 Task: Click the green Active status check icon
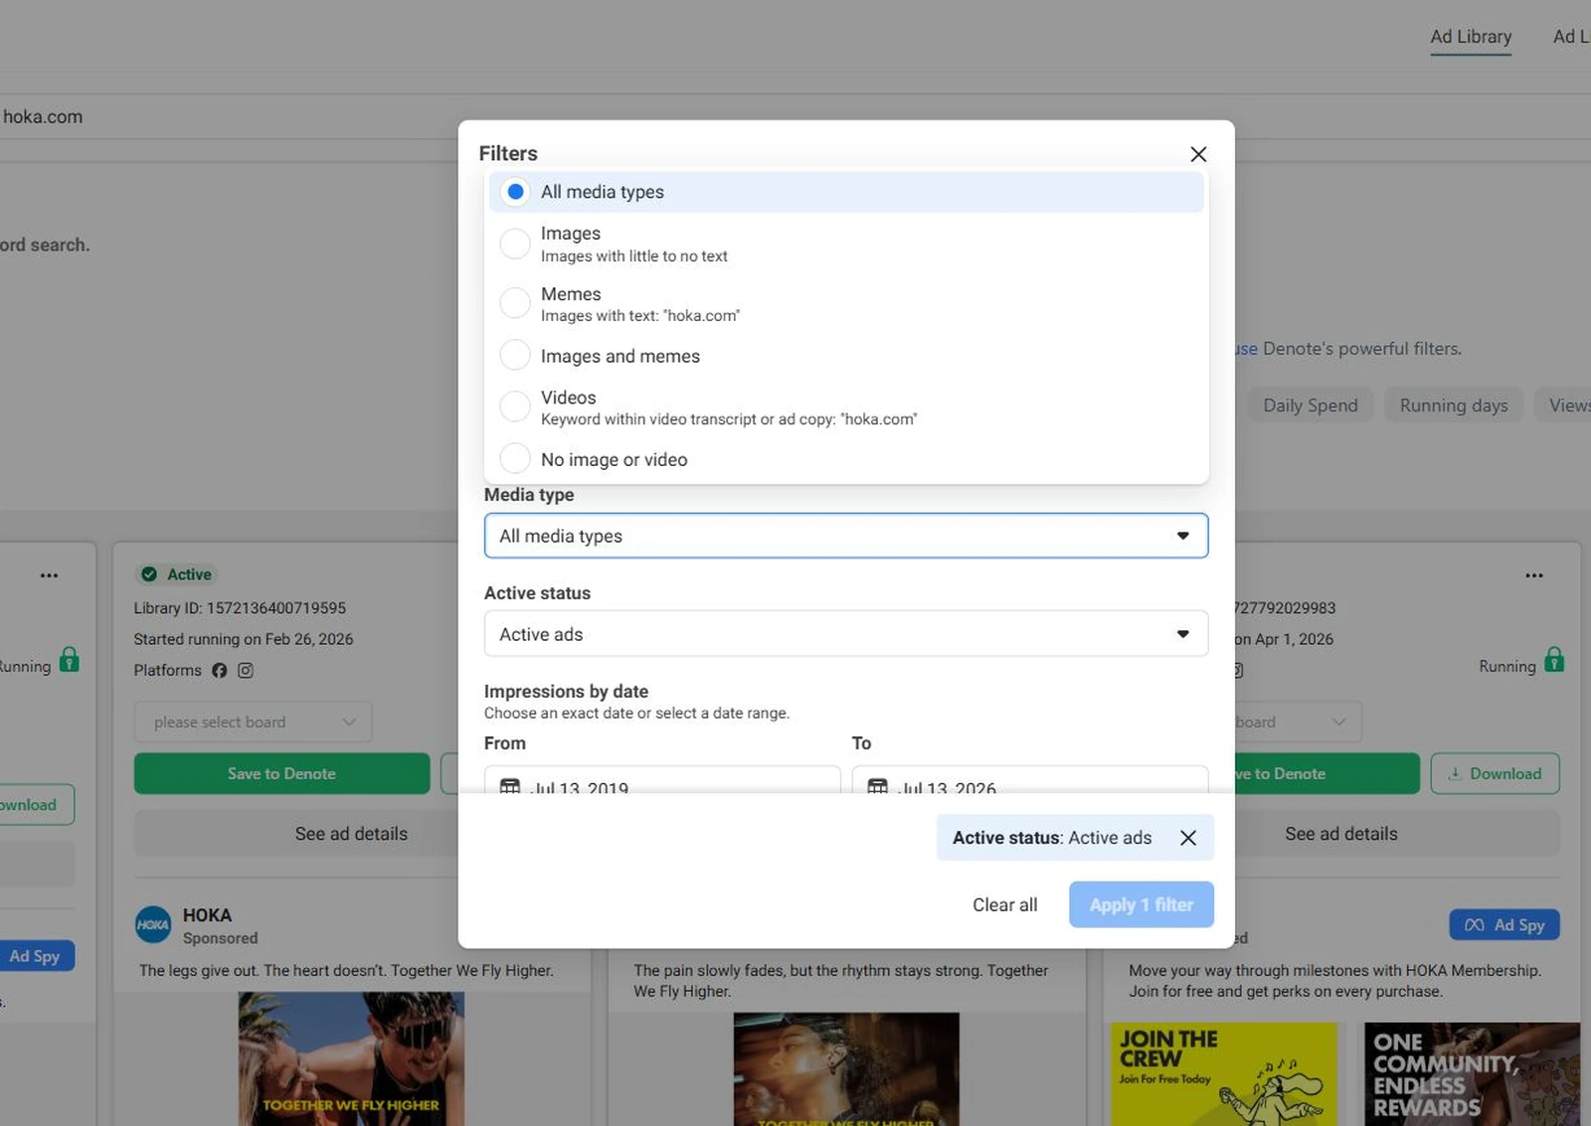tap(149, 574)
